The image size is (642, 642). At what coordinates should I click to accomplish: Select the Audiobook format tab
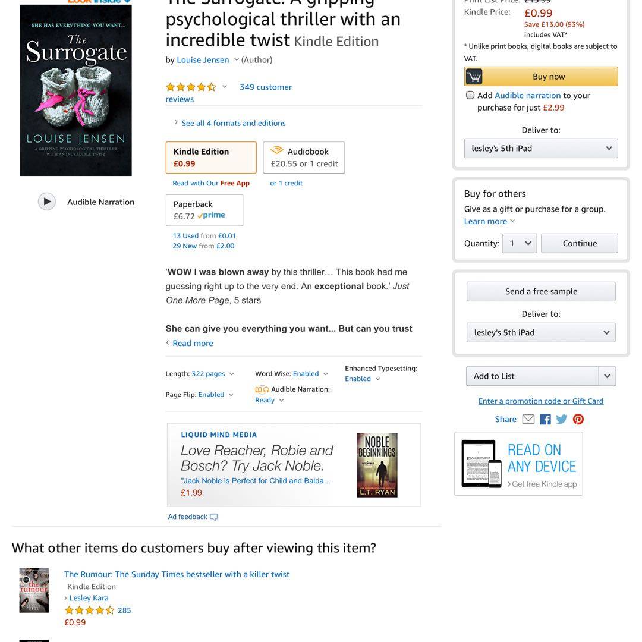click(x=304, y=158)
